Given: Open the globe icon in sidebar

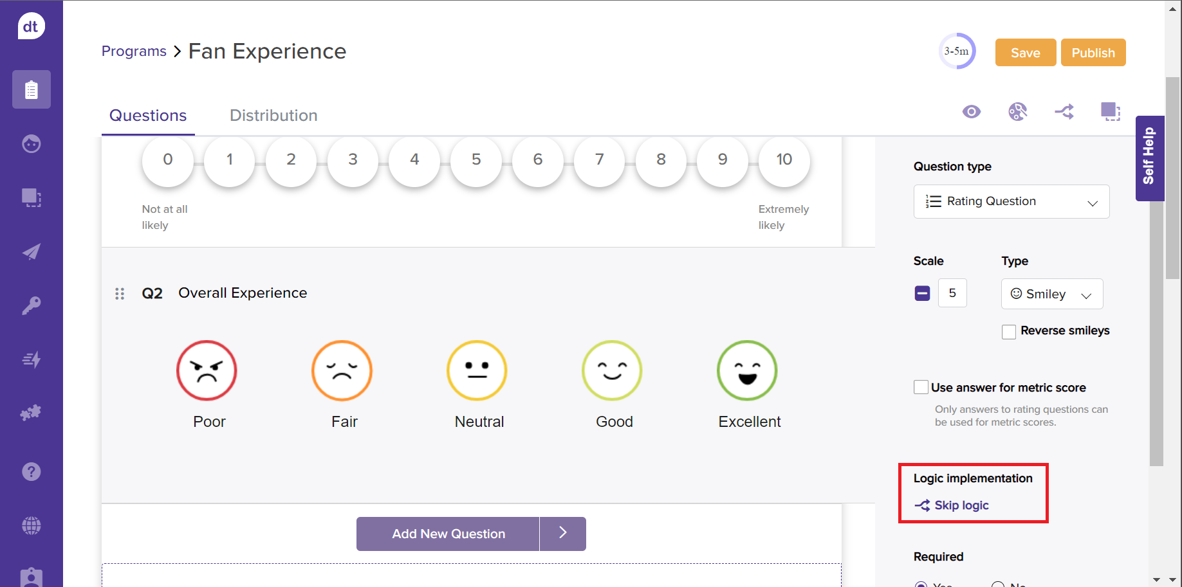Looking at the screenshot, I should pos(31,526).
